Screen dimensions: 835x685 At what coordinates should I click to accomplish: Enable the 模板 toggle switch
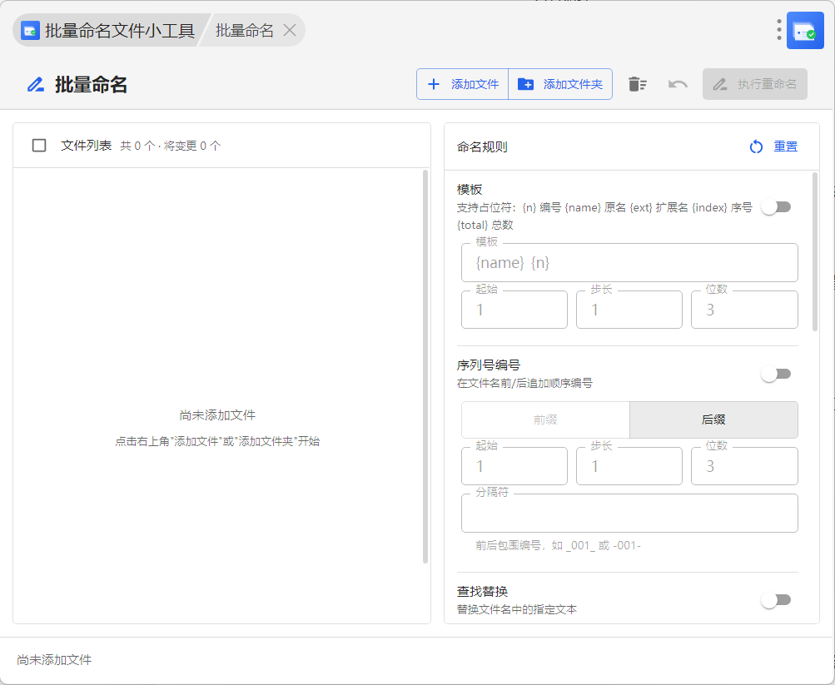tap(777, 207)
